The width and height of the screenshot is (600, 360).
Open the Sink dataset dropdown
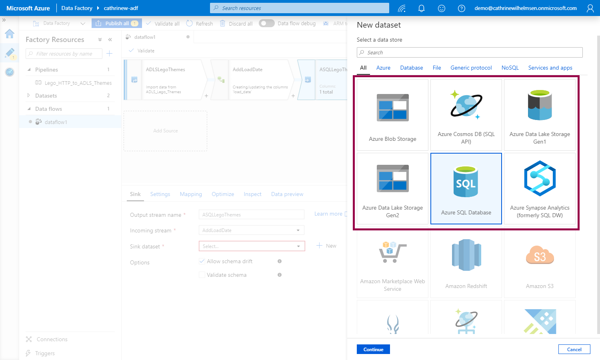tap(252, 246)
